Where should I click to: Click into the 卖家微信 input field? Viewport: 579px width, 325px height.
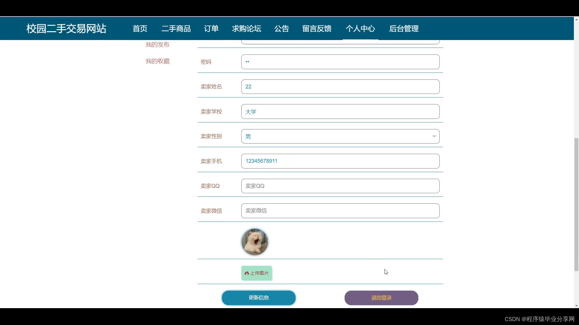click(x=340, y=211)
